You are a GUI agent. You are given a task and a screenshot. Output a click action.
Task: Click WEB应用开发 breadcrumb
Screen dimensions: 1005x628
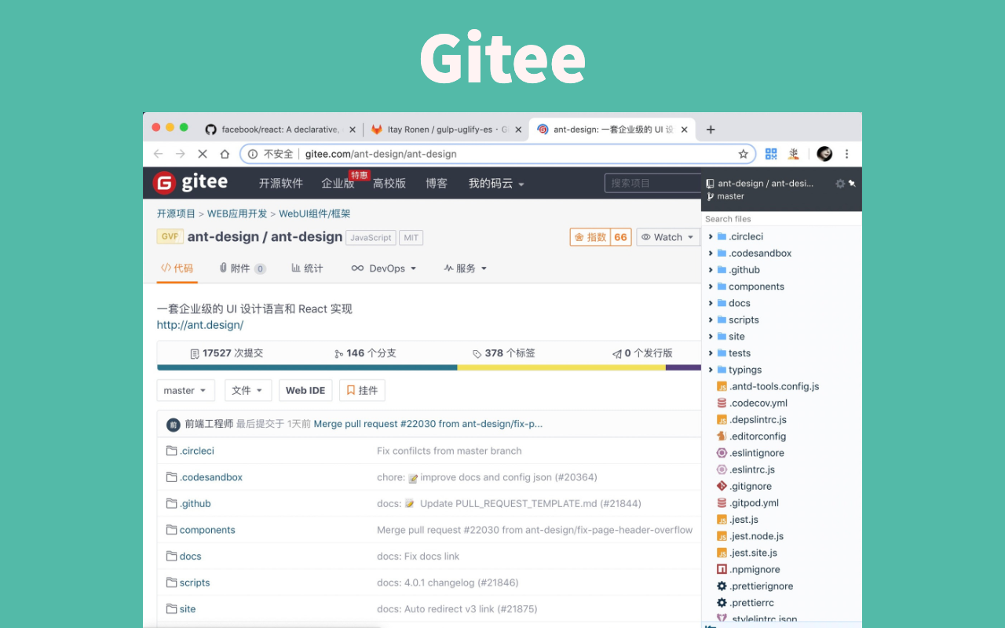point(237,214)
